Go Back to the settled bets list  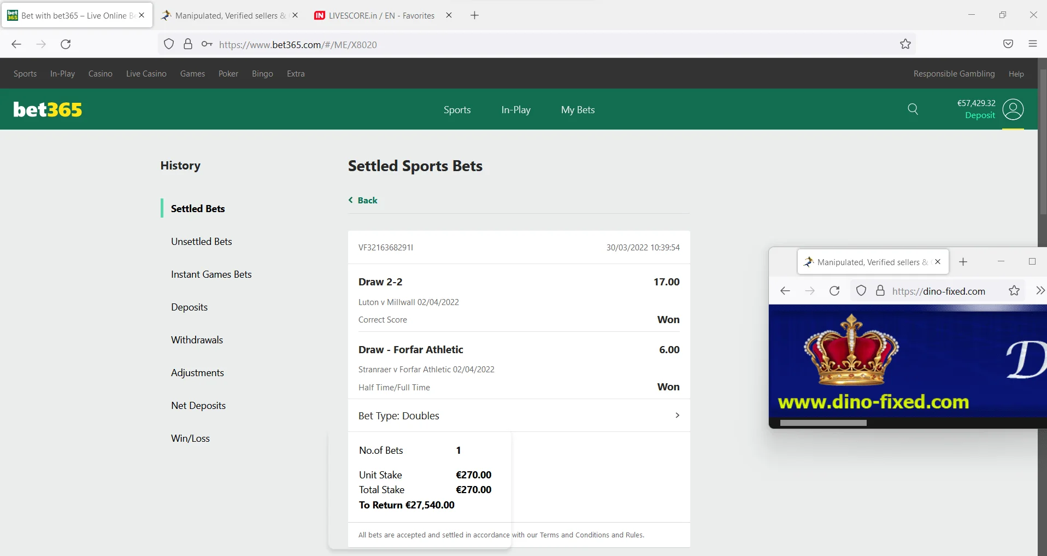coord(363,200)
